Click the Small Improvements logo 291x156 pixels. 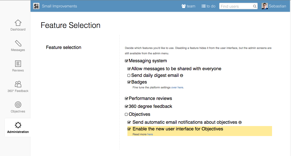[x=36, y=6]
